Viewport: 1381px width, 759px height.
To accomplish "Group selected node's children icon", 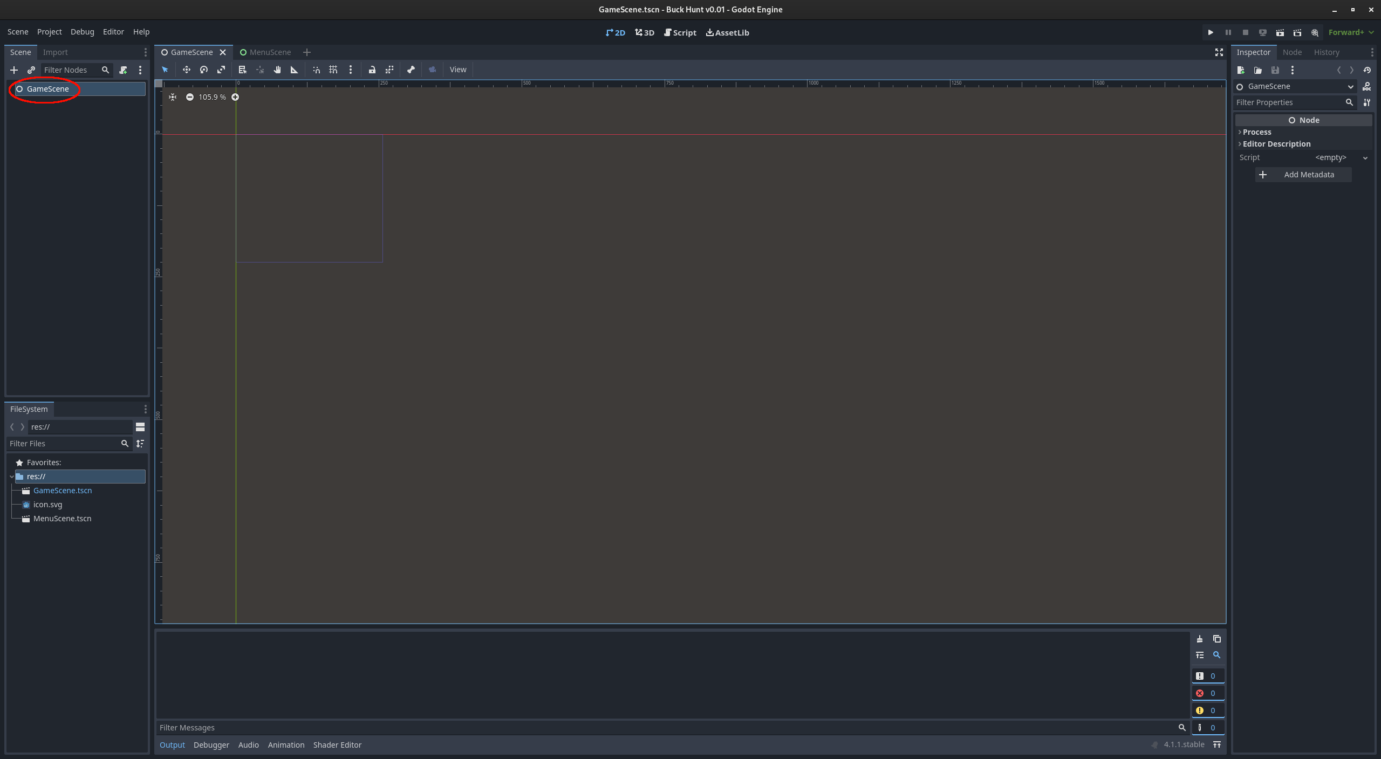I will tap(389, 70).
